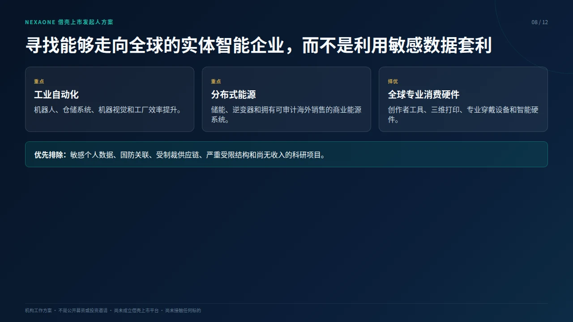Click the description starting '储能、逆变器'
Screen dimensions: 573x322
coord(286,114)
